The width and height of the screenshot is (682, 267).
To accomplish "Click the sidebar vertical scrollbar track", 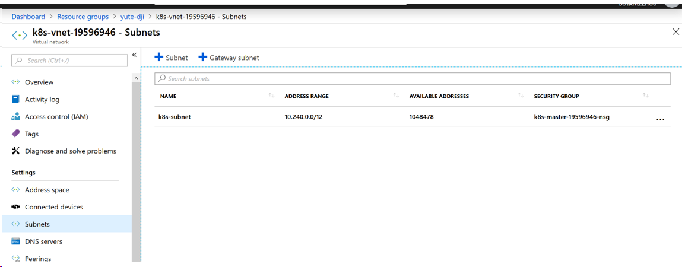I will [136, 171].
